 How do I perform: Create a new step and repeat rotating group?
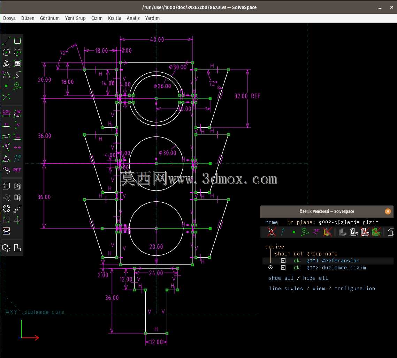pyautogui.click(x=6, y=209)
